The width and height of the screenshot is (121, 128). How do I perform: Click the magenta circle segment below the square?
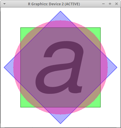(x=61, y=111)
